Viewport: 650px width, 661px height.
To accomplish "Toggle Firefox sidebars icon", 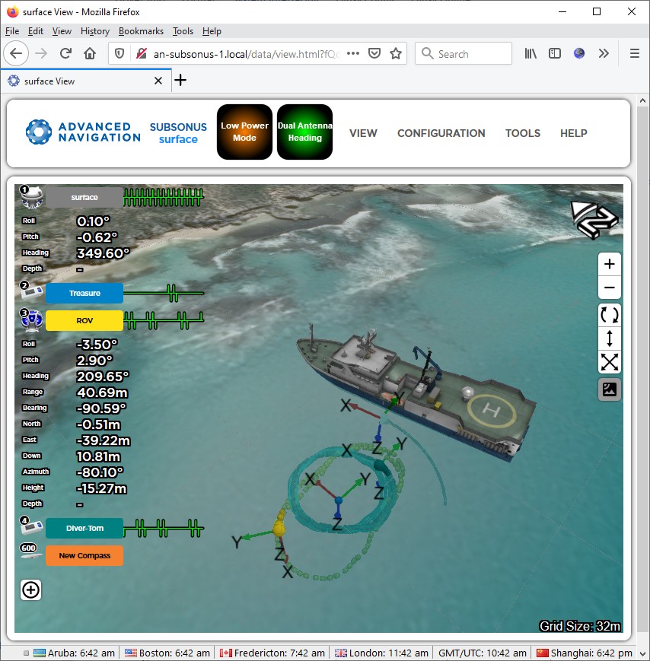I will click(x=555, y=53).
